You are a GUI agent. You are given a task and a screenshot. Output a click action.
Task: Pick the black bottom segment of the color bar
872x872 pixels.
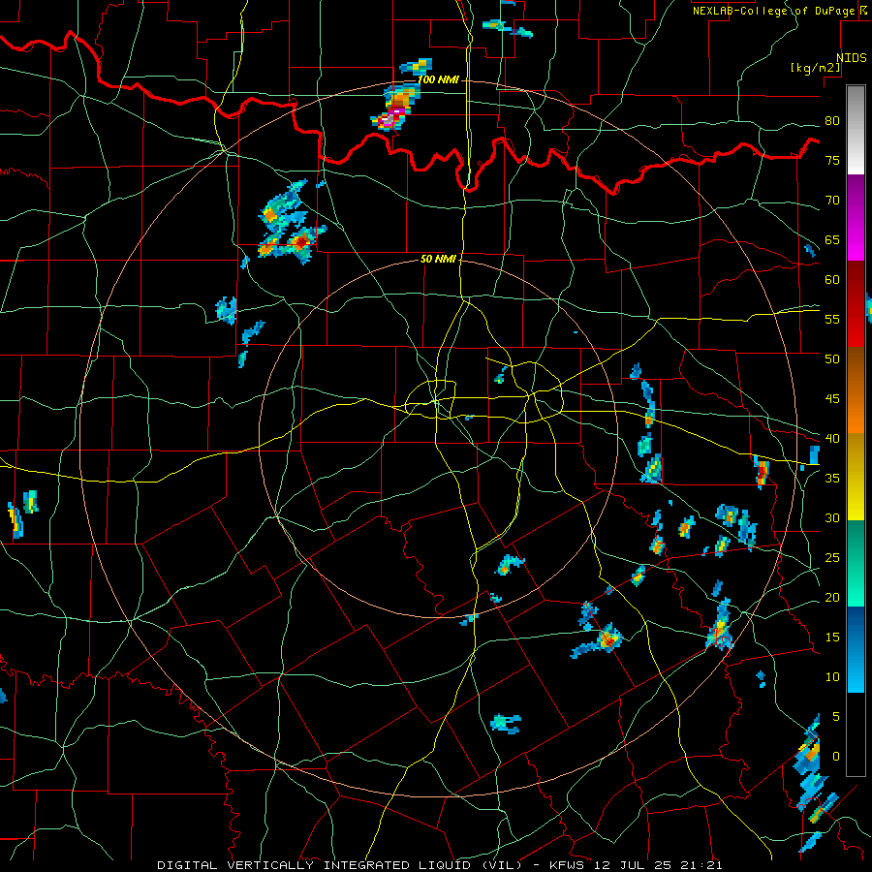(856, 734)
